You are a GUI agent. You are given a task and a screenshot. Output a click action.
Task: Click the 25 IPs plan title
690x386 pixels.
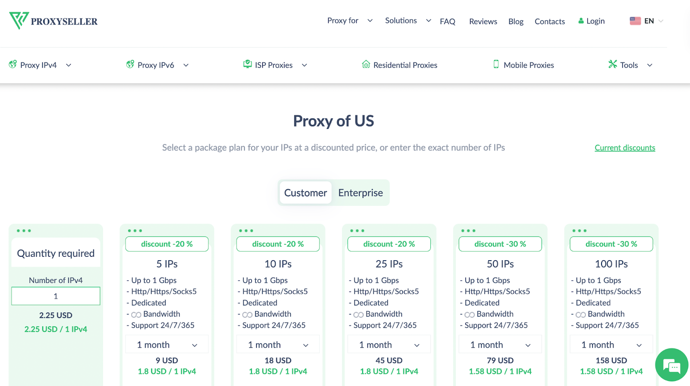tap(389, 264)
